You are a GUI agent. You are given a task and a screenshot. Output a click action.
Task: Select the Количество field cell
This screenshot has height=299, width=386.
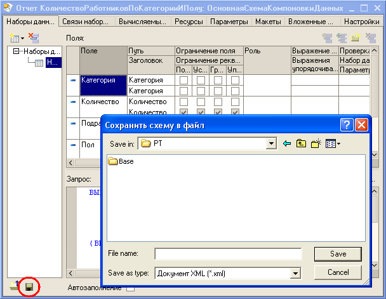103,107
